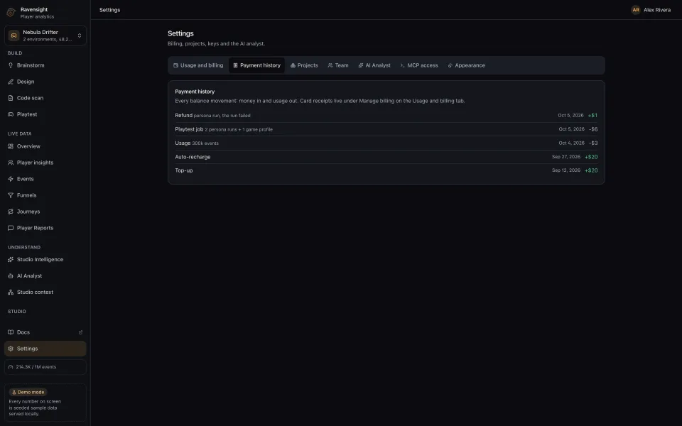Click the Usage and billing tab icon
The width and height of the screenshot is (682, 426).
tap(175, 65)
